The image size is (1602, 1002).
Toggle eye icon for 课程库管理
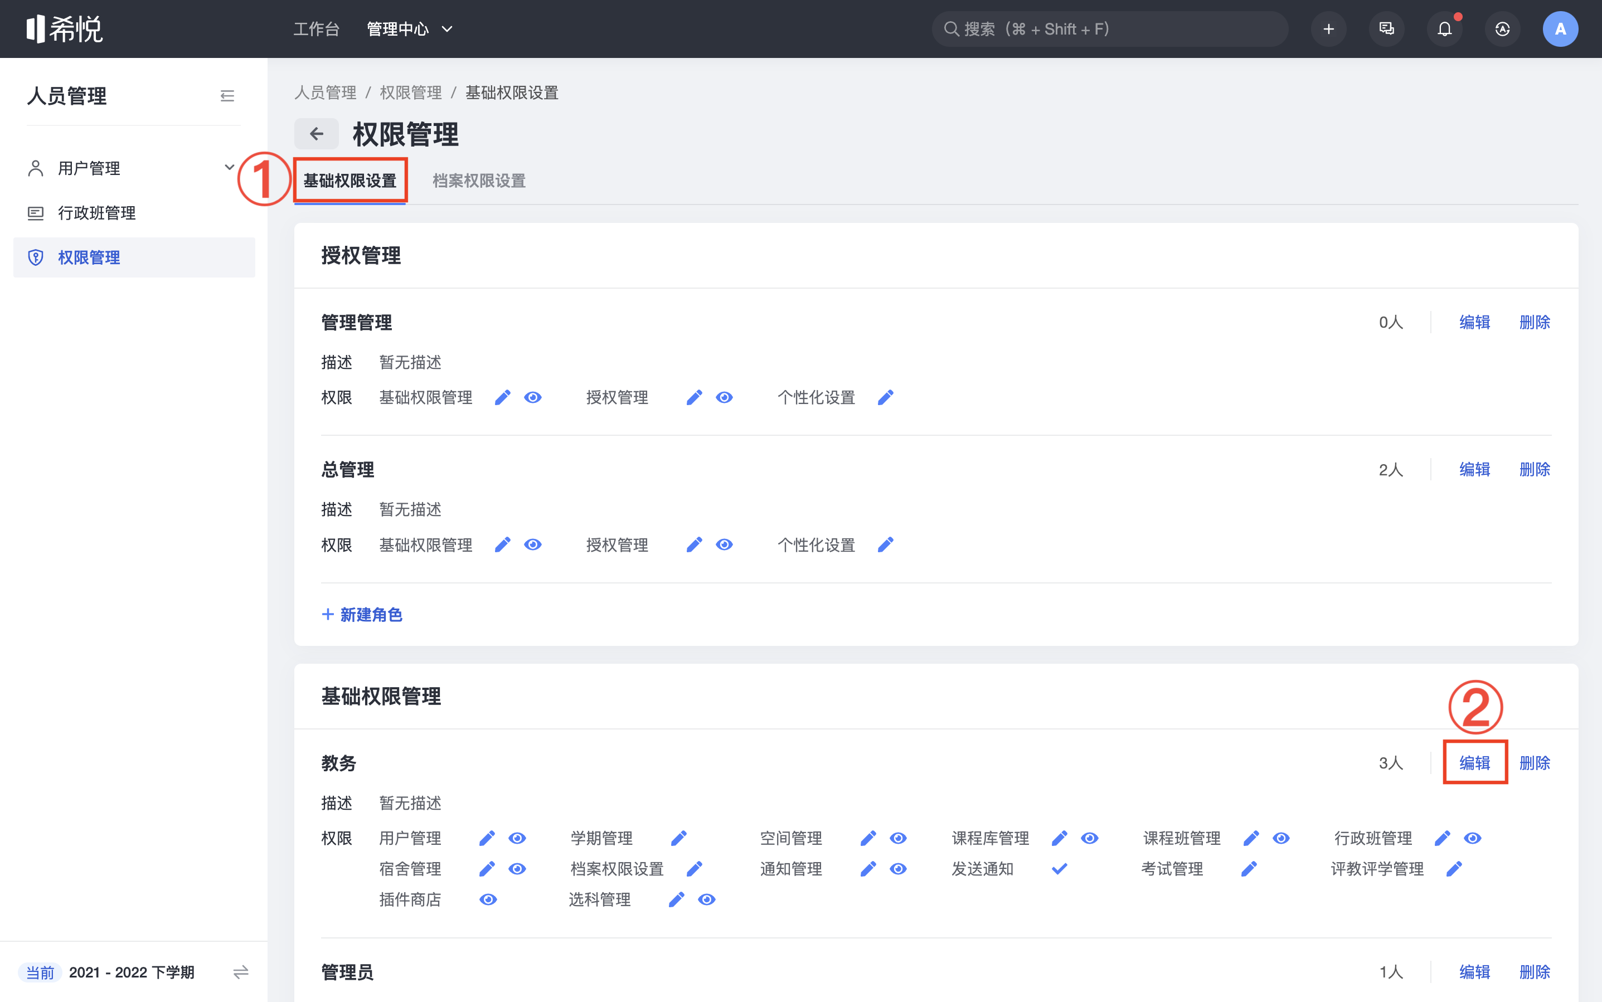1090,838
